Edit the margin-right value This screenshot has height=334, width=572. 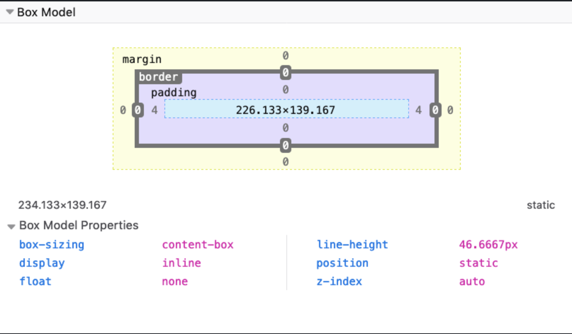(x=450, y=110)
